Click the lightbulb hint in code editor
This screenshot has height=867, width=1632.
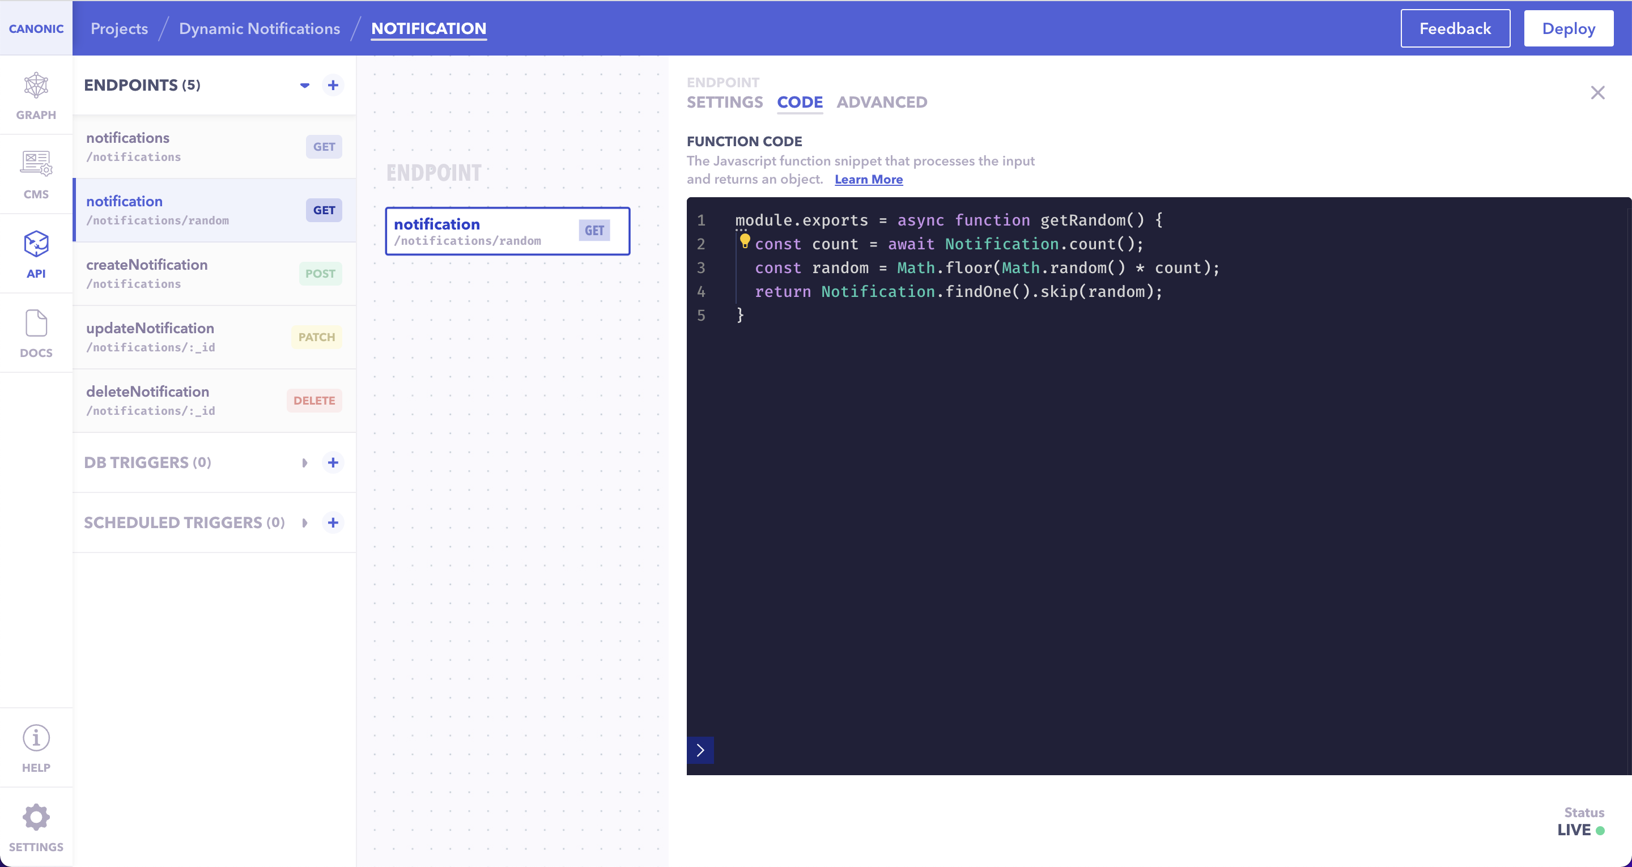pyautogui.click(x=745, y=241)
